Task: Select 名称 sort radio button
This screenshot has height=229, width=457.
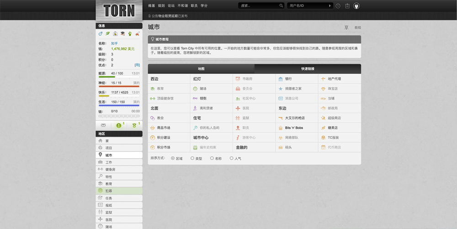Action: (x=212, y=158)
